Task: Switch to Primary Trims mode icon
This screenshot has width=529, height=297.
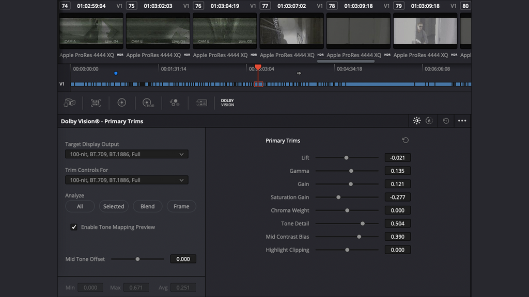Action: (x=417, y=121)
